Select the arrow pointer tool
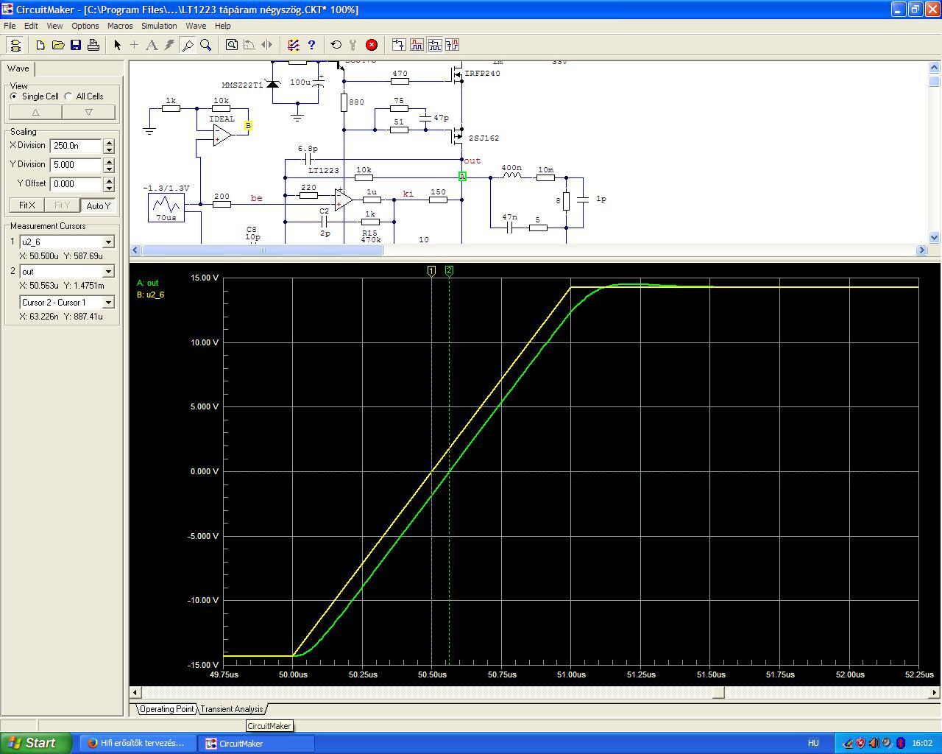Image resolution: width=942 pixels, height=754 pixels. (x=117, y=45)
